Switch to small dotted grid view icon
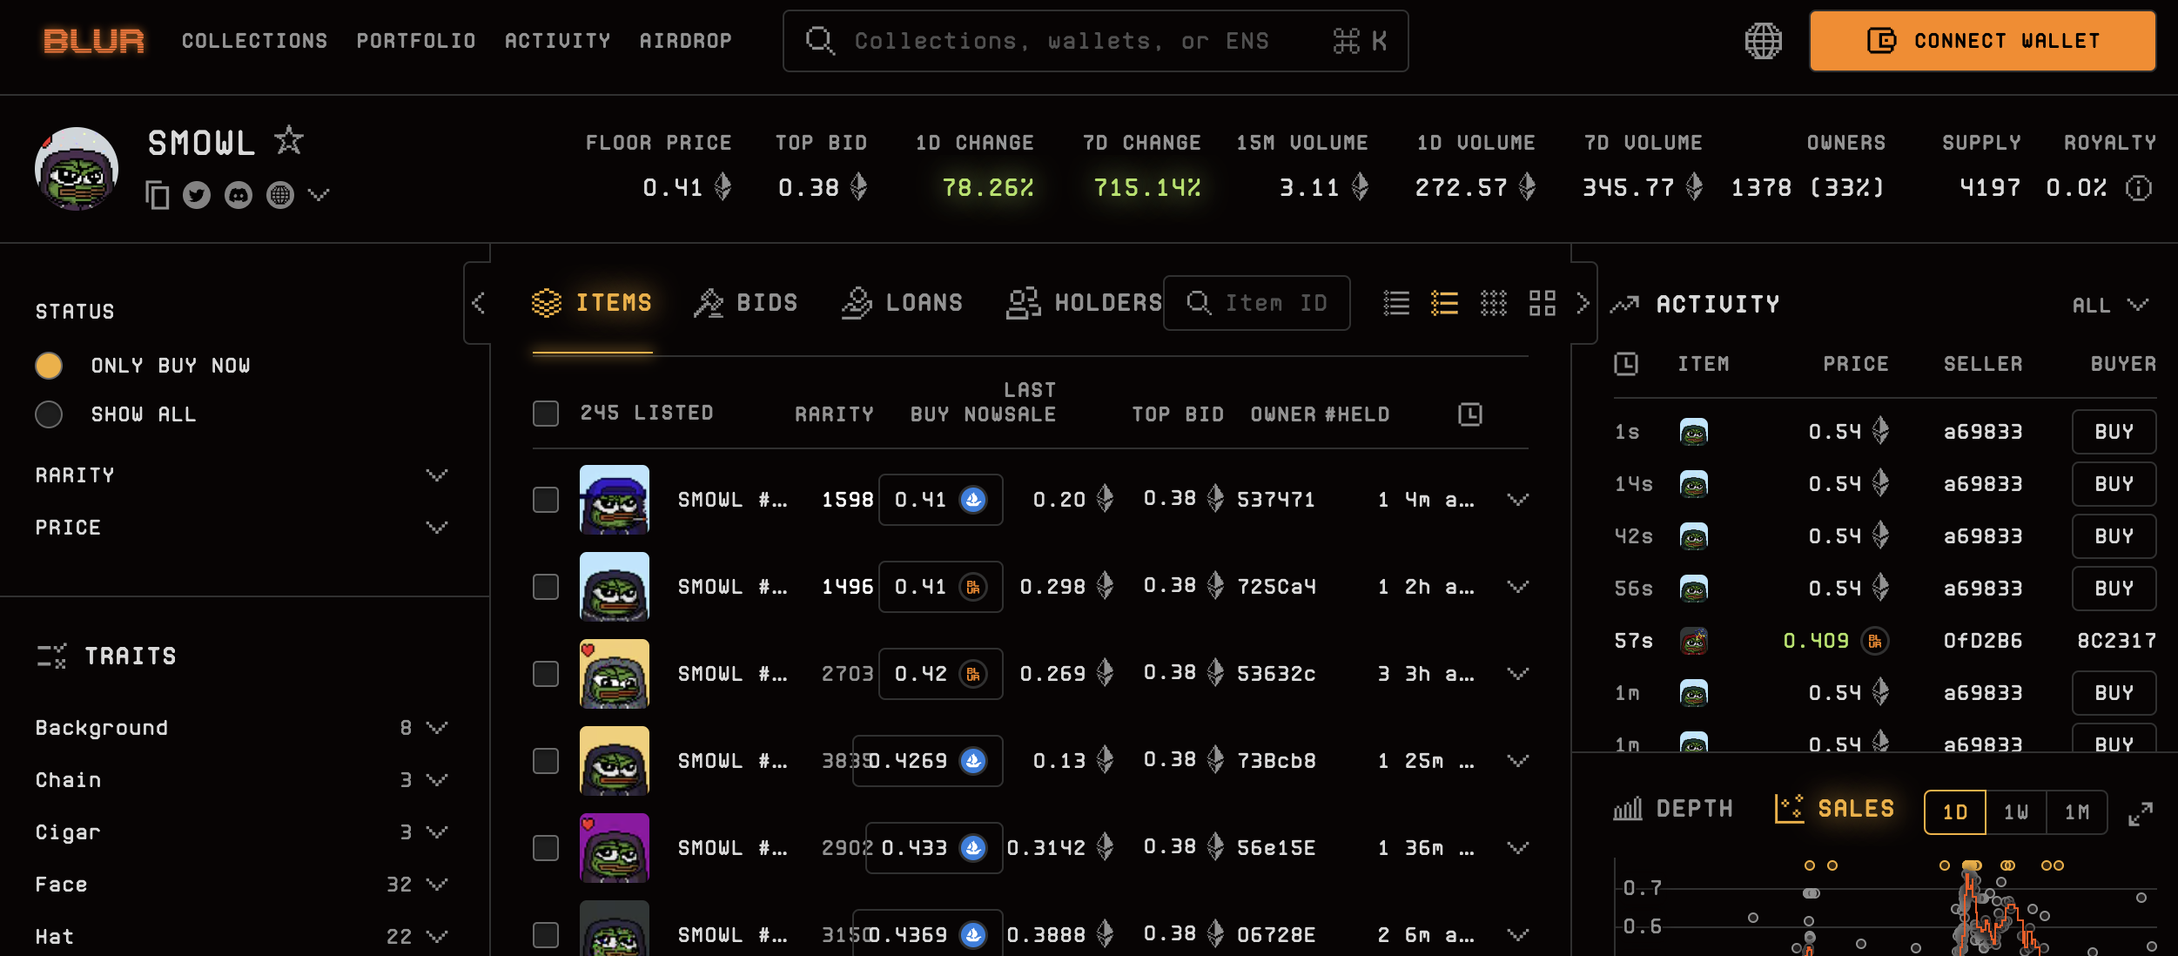This screenshot has height=956, width=2178. [1494, 303]
